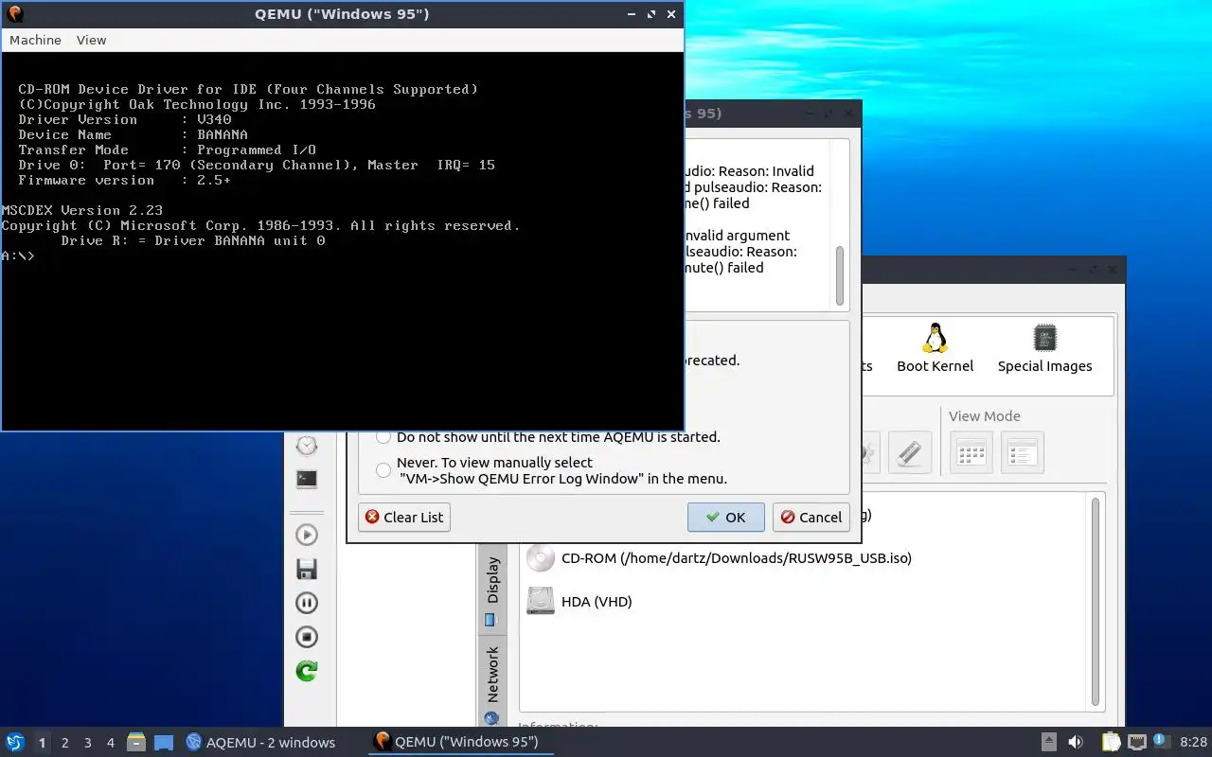Screen dimensions: 1212x757
Task: Open the Lubuntu start menu
Action: 15,742
